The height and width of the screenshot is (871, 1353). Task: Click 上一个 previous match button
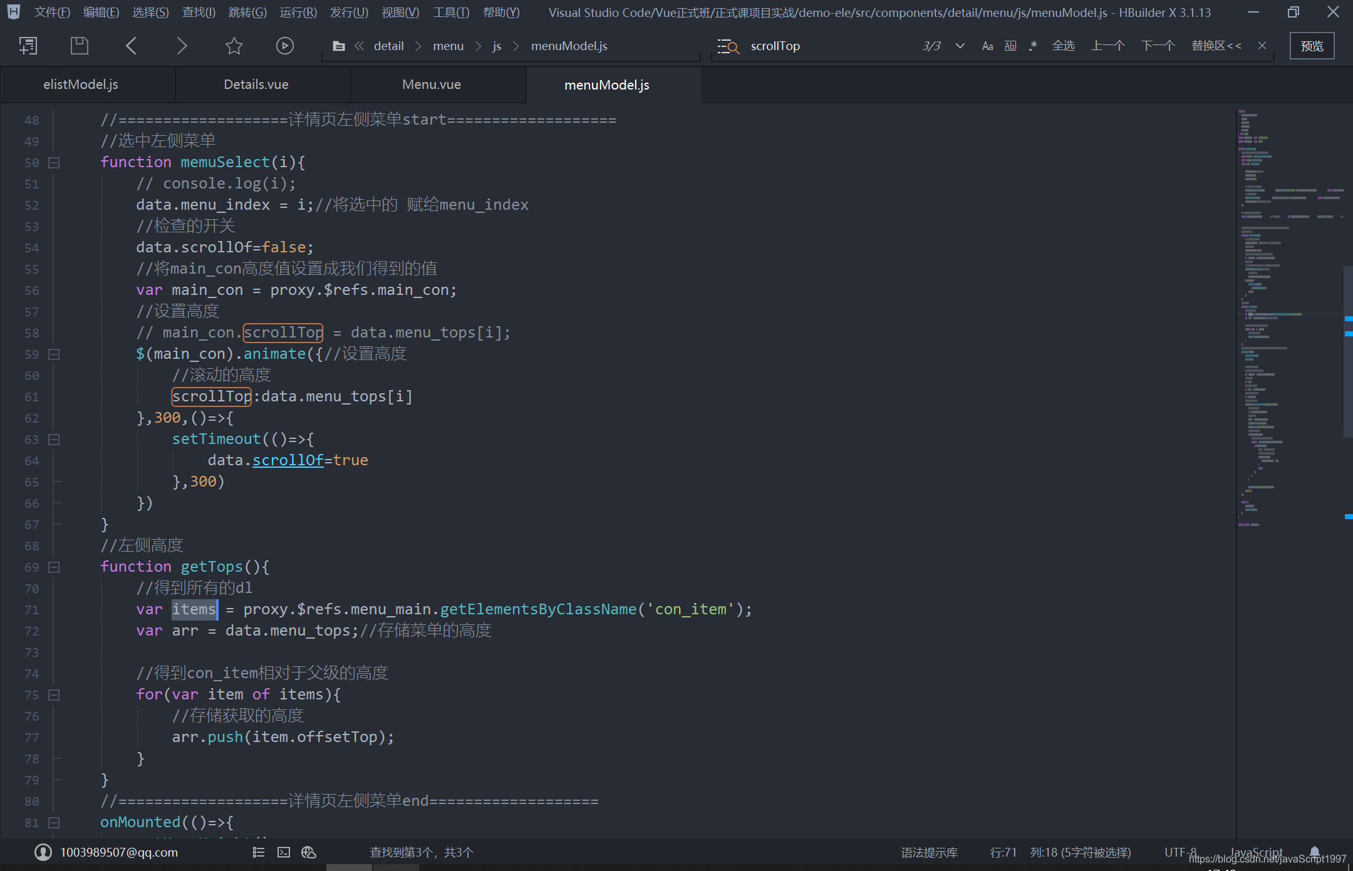coord(1108,46)
